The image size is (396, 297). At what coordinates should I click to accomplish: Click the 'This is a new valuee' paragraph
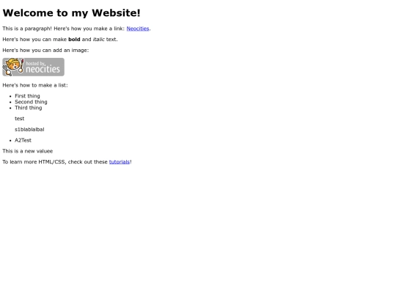click(28, 151)
